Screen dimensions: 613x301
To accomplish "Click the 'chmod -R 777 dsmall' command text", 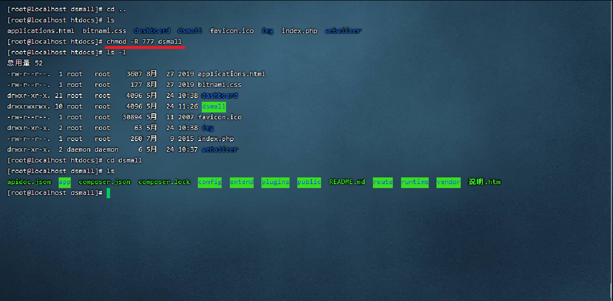I will [144, 42].
